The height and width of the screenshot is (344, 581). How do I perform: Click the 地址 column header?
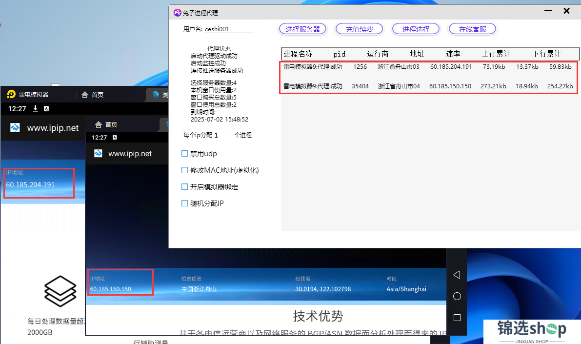tap(417, 54)
